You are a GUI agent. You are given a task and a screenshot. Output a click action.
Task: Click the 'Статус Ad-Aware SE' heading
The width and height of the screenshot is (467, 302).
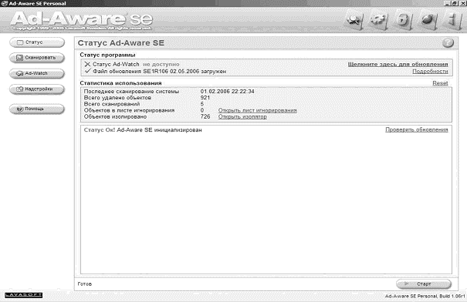point(121,43)
